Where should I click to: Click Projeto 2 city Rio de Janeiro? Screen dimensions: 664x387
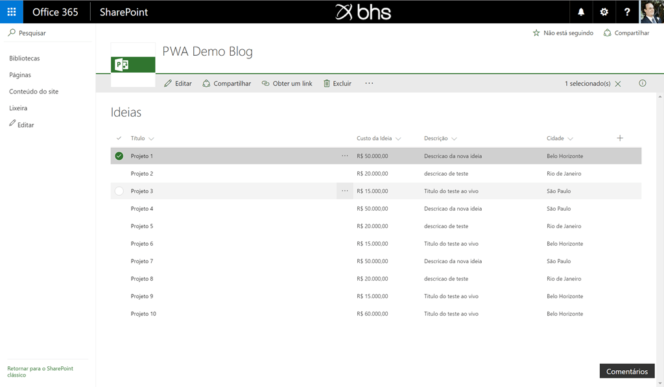[x=563, y=174]
